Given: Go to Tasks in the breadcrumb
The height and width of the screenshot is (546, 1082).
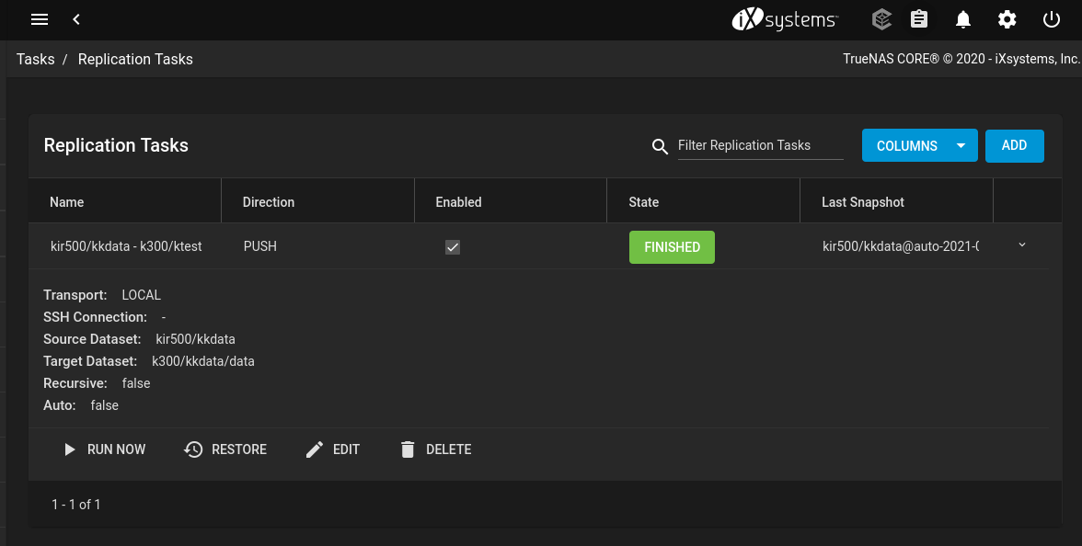Looking at the screenshot, I should click(x=35, y=59).
